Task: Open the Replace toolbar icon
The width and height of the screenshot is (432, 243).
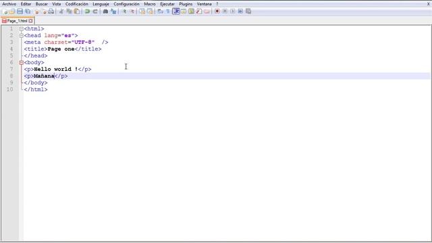Action: tap(113, 11)
